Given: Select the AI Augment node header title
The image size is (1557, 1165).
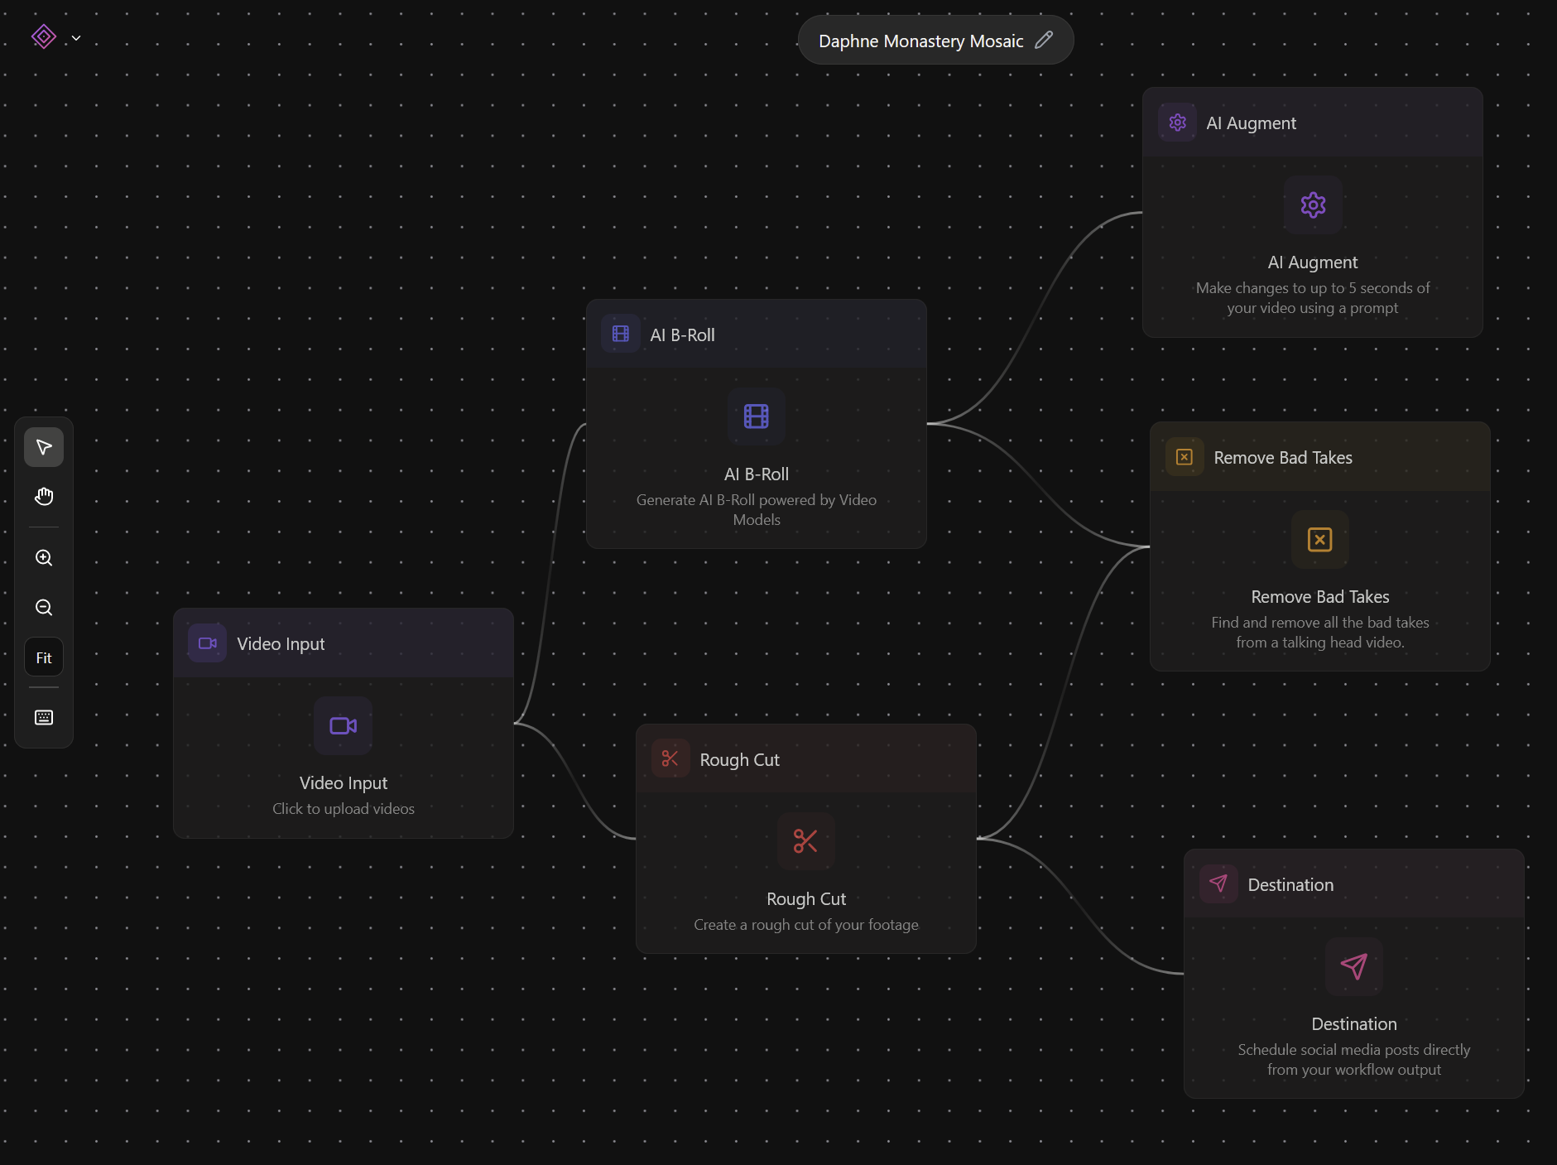Looking at the screenshot, I should click(x=1251, y=123).
